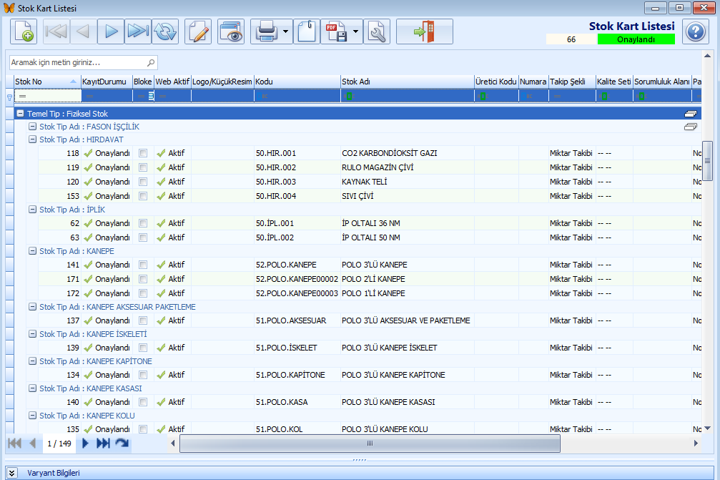Toggle Bloke checkbox for İP OLTALI 50 NM
Screen dimensions: 720x480
143,237
